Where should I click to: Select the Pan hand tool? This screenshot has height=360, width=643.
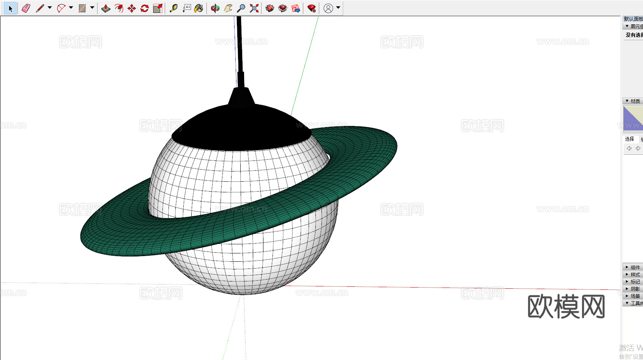tap(228, 8)
